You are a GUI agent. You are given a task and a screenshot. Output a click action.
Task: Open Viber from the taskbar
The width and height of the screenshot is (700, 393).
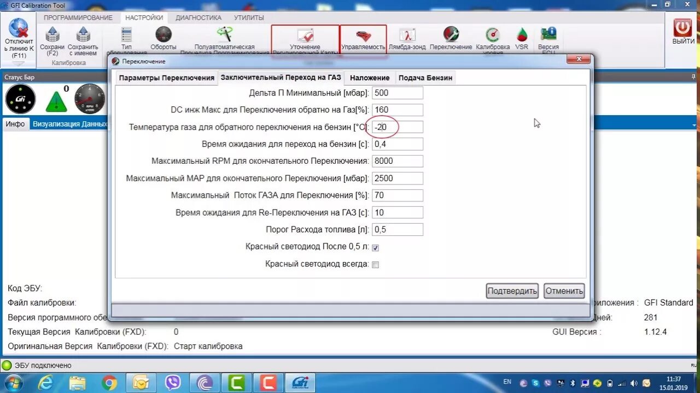click(x=173, y=383)
